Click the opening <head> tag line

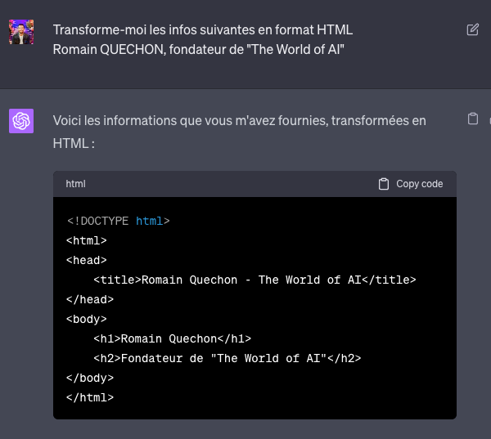(87, 260)
